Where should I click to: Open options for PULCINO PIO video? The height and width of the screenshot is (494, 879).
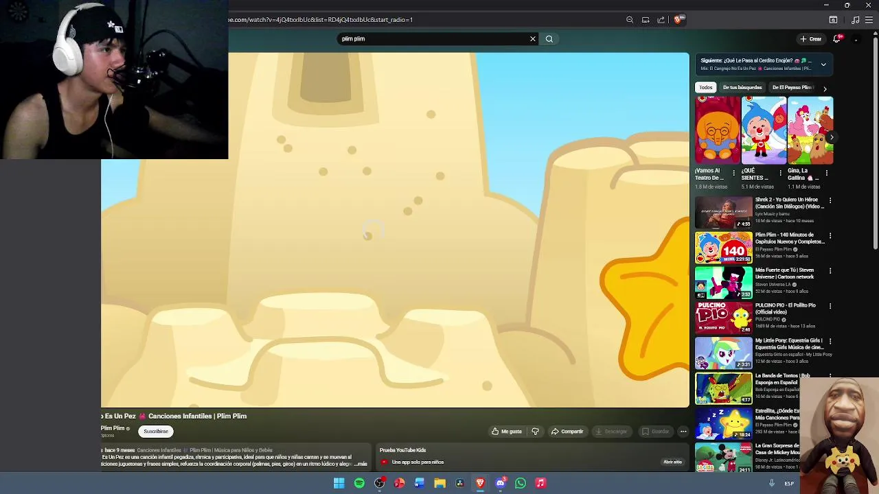click(830, 306)
